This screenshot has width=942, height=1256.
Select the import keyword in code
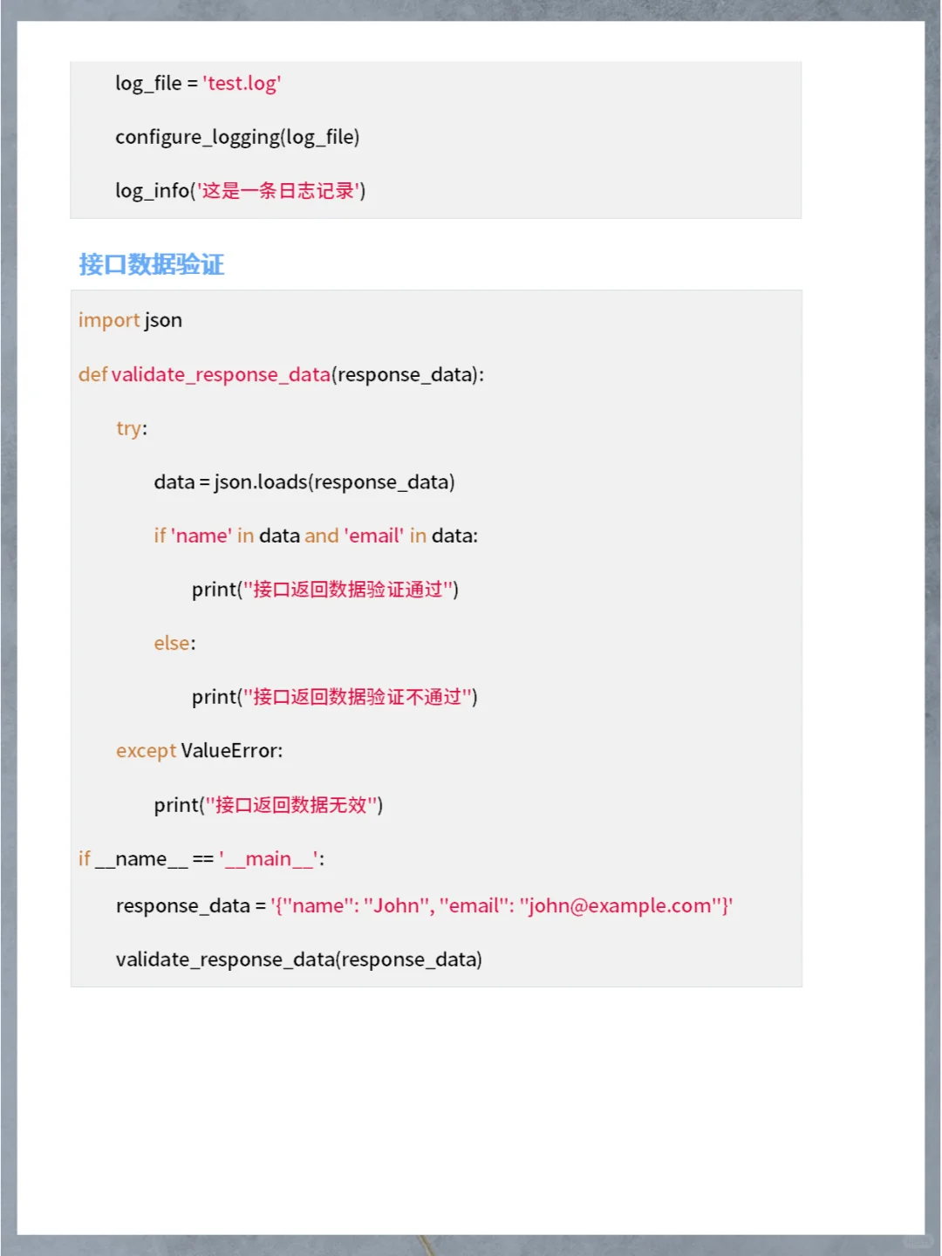[108, 320]
